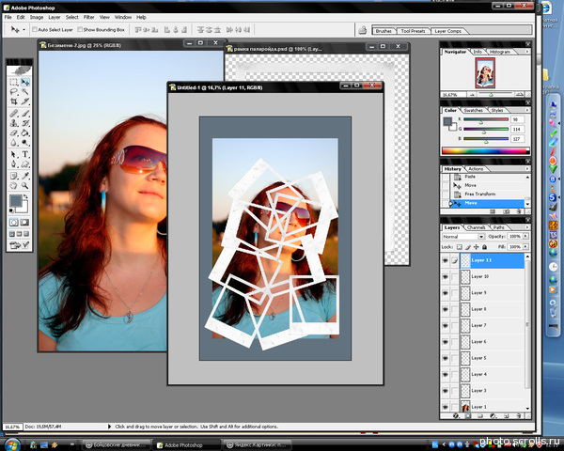This screenshot has width=564, height=451.
Task: Select the Lasso tool
Action: coord(14,92)
